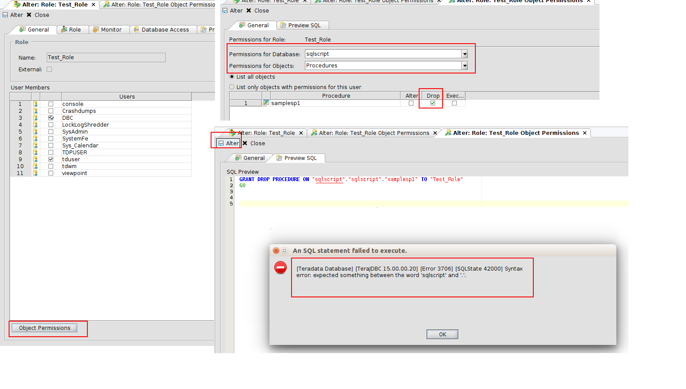The height and width of the screenshot is (389, 686).
Task: Close the active Object Permissions tab, lower panel
Action: 584,133
